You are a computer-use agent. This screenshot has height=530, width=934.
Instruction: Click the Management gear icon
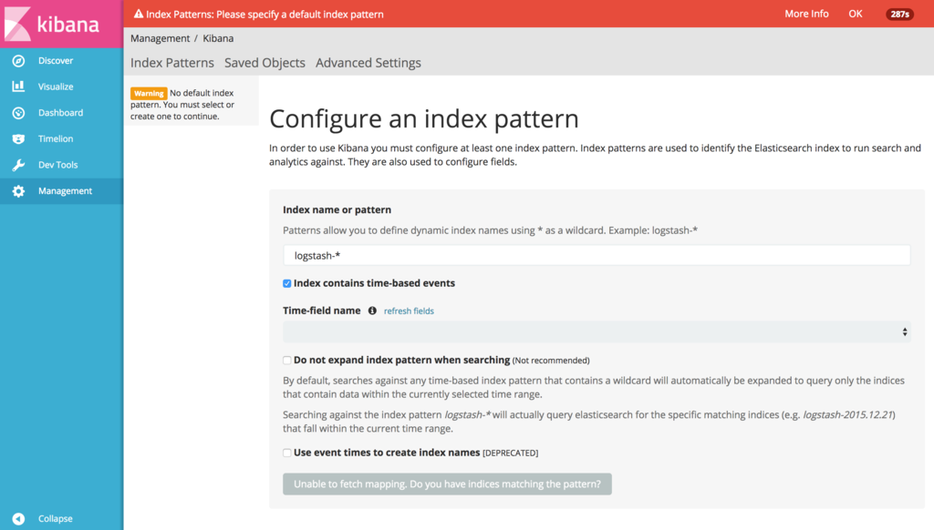click(18, 191)
